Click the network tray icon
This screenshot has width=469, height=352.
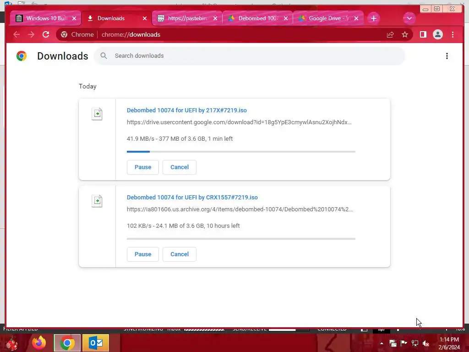click(x=415, y=343)
